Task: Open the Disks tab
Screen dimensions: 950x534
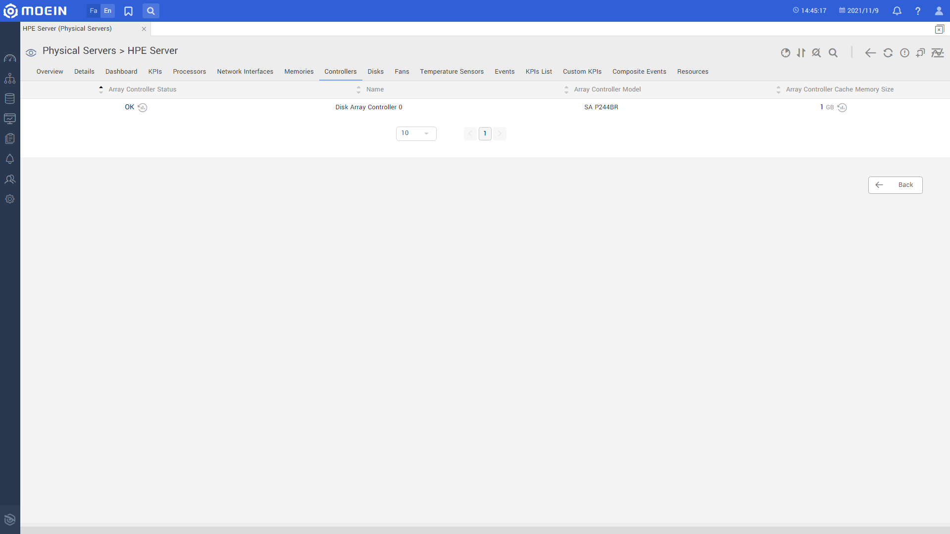Action: (x=376, y=72)
